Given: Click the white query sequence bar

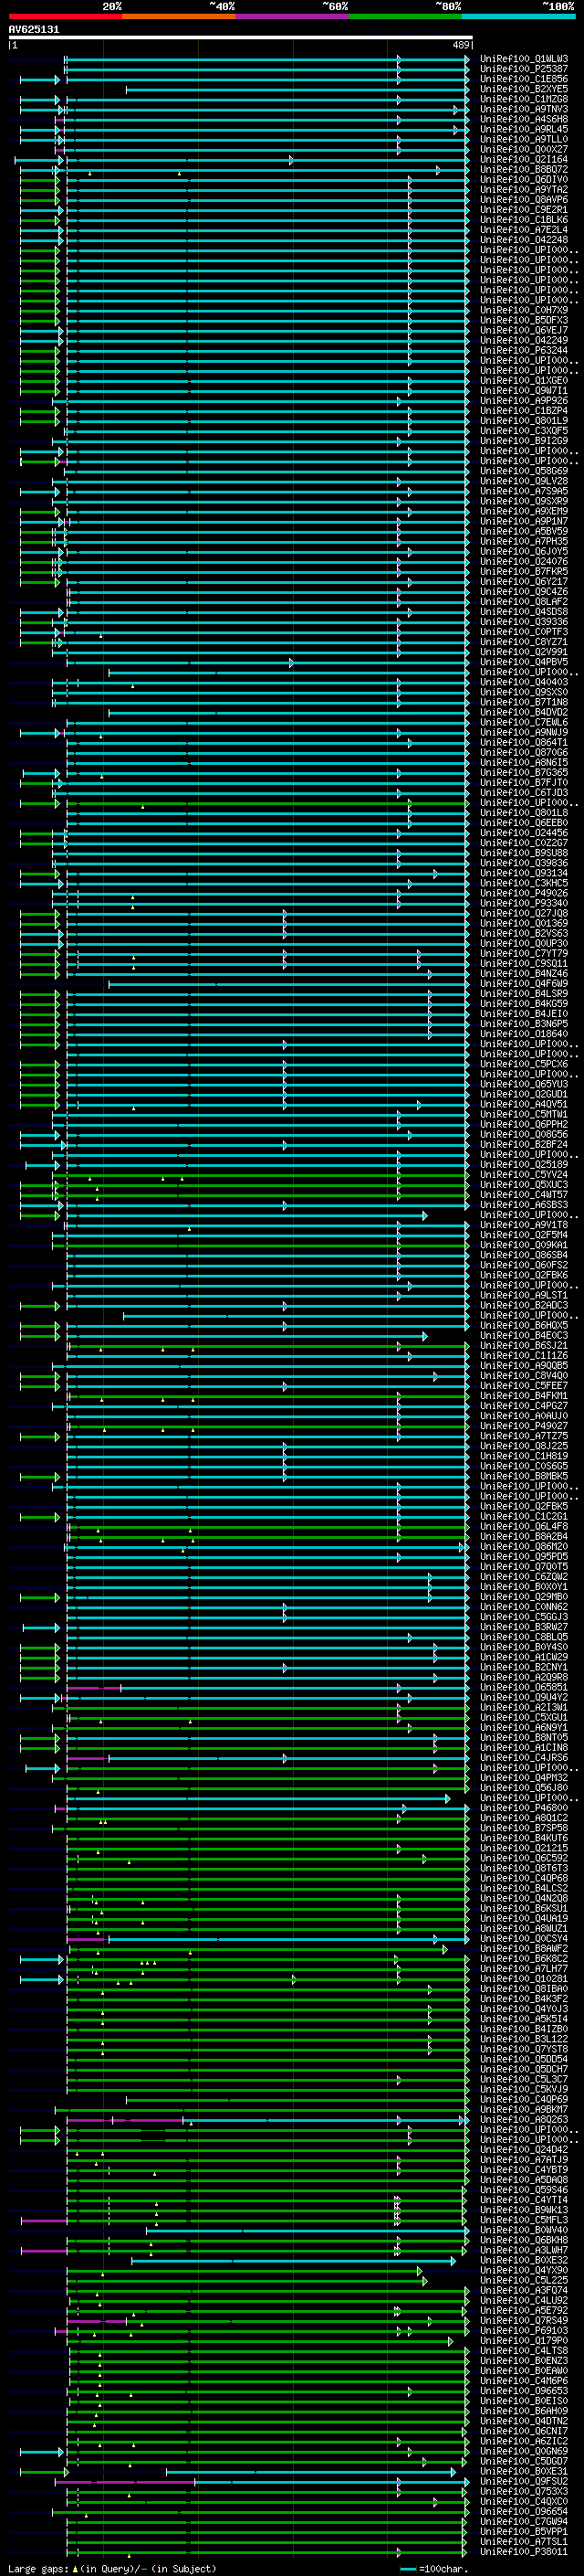Looking at the screenshot, I should pyautogui.click(x=241, y=38).
